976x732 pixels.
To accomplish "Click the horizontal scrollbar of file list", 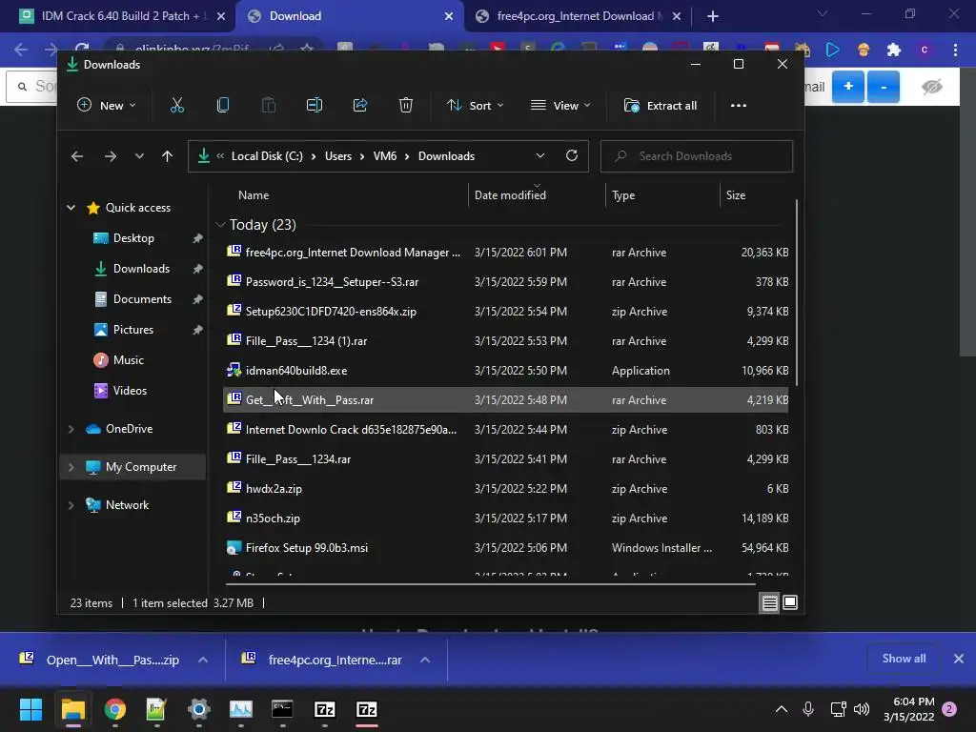I will point(490,584).
